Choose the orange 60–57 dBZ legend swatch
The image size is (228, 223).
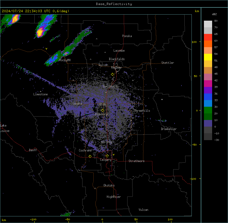(x=208, y=44)
